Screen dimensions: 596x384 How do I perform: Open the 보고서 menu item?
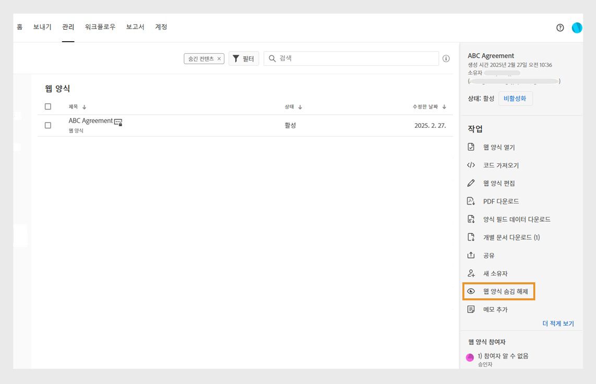point(135,27)
